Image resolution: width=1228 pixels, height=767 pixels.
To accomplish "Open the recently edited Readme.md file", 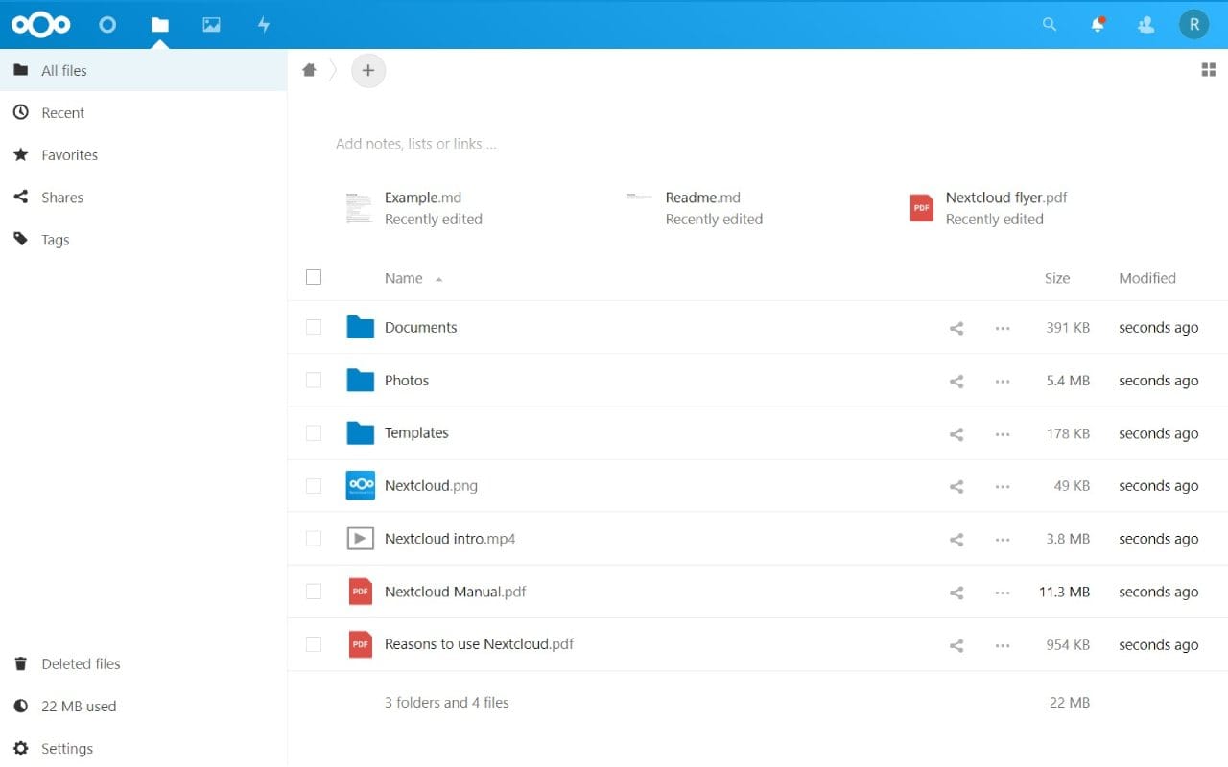I will point(703,197).
